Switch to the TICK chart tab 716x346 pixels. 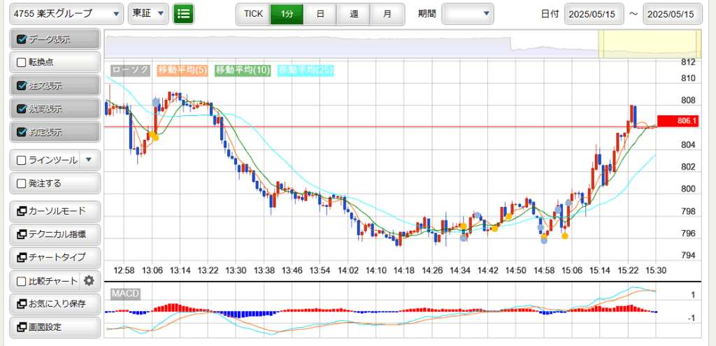[x=253, y=14]
